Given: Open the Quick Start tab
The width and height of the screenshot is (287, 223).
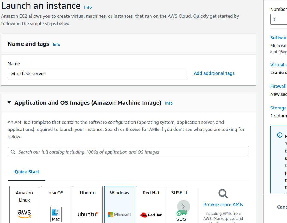Looking at the screenshot, I should pos(27,172).
